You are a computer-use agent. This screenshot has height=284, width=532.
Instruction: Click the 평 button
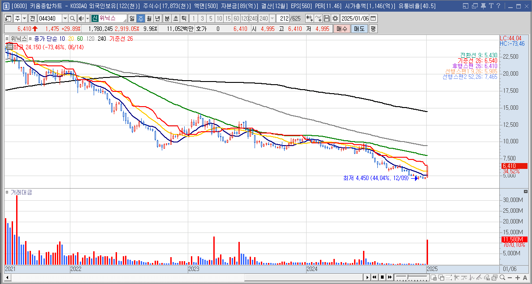click(373, 29)
